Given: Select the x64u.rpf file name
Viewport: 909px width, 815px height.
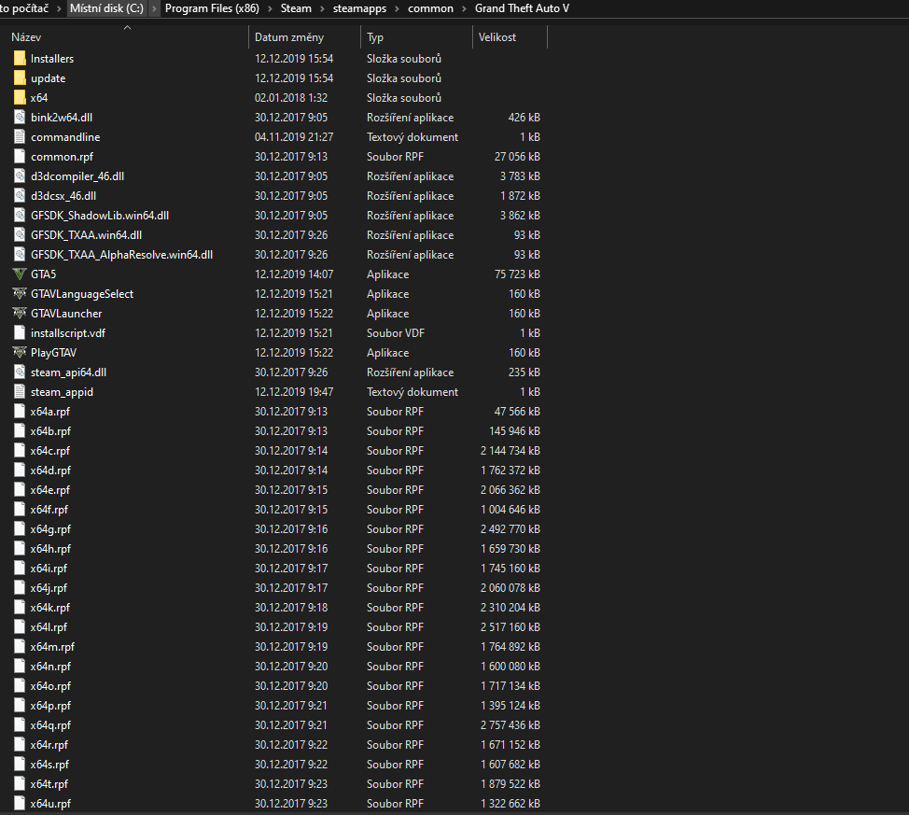Looking at the screenshot, I should 51,804.
